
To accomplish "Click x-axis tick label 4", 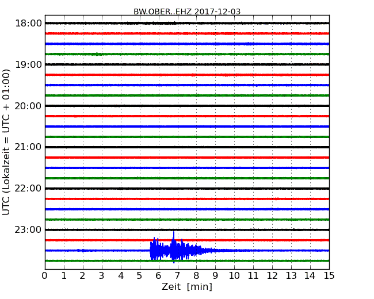I will point(121,276).
